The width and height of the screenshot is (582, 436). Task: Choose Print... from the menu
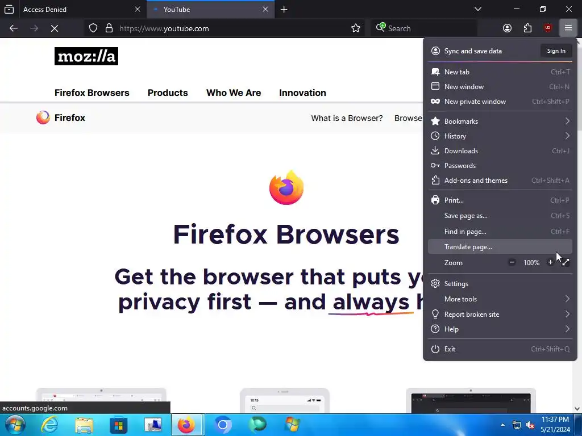500,200
